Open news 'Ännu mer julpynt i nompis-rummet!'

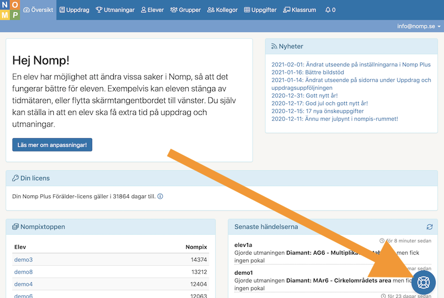coord(335,119)
